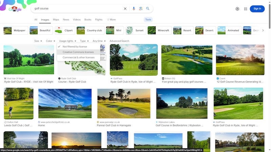
Task: Click the Sign in button
Action: click(x=257, y=9)
